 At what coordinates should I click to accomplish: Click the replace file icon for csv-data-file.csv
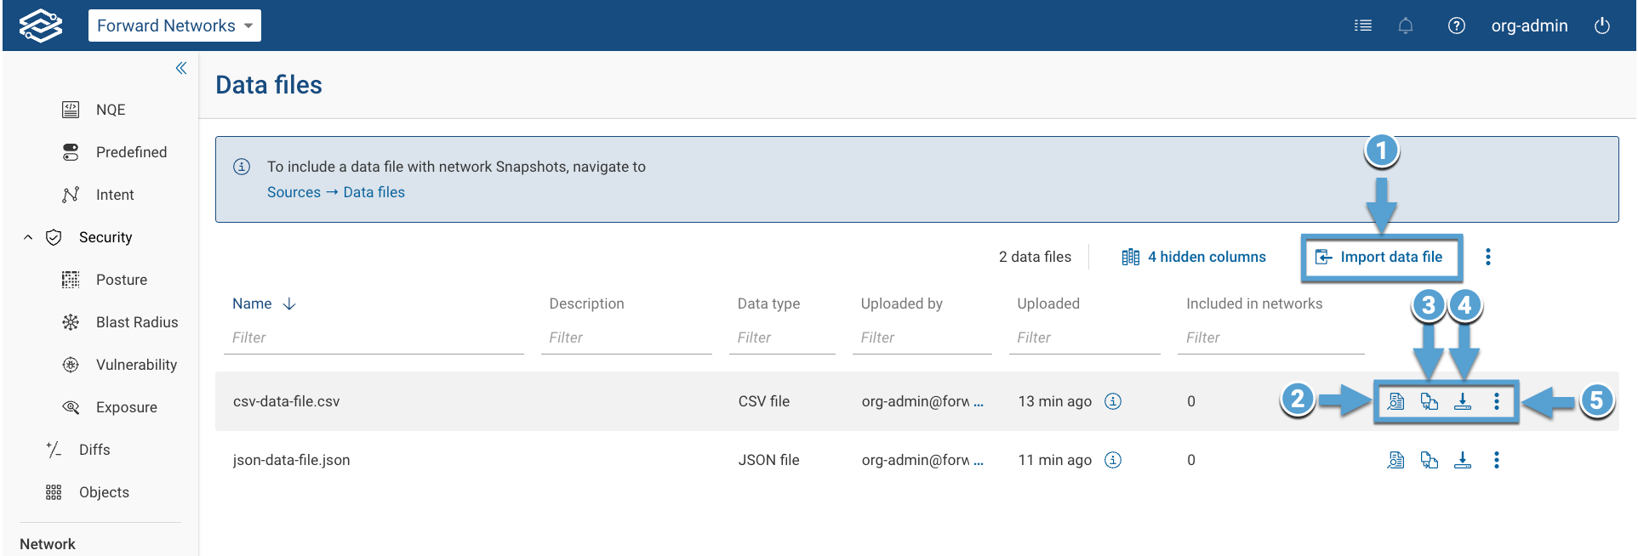click(x=1430, y=401)
